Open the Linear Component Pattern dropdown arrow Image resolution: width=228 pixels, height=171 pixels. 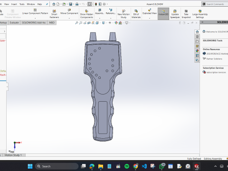35,18
